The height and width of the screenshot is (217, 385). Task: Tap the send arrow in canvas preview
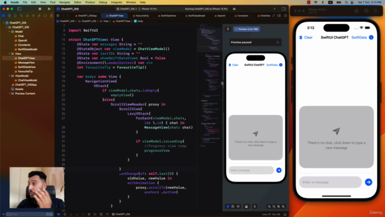coord(279,170)
